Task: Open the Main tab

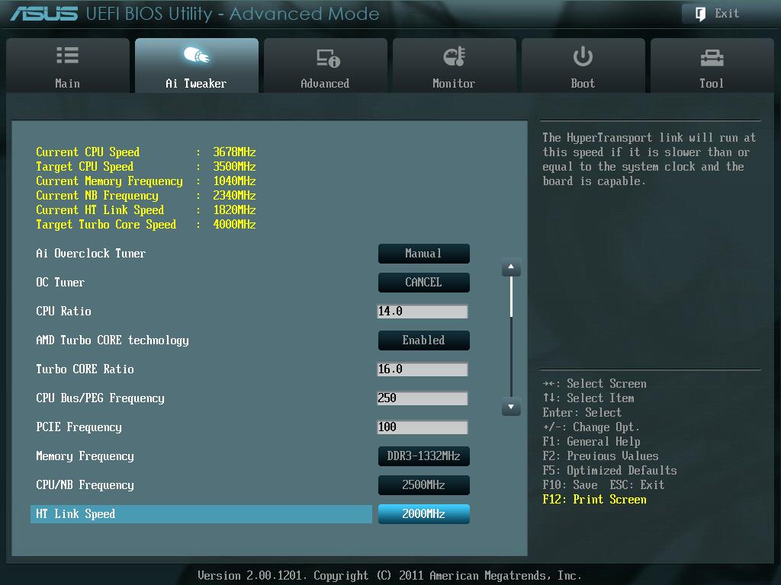Action: point(68,66)
